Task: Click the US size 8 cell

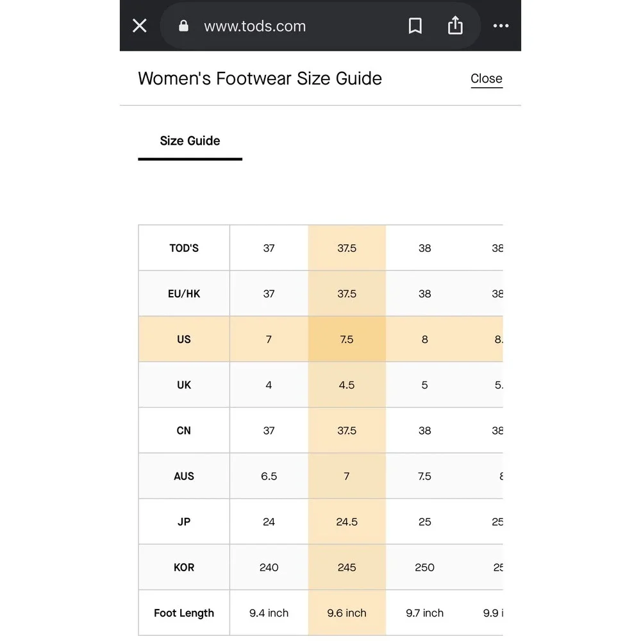Action: [x=425, y=339]
